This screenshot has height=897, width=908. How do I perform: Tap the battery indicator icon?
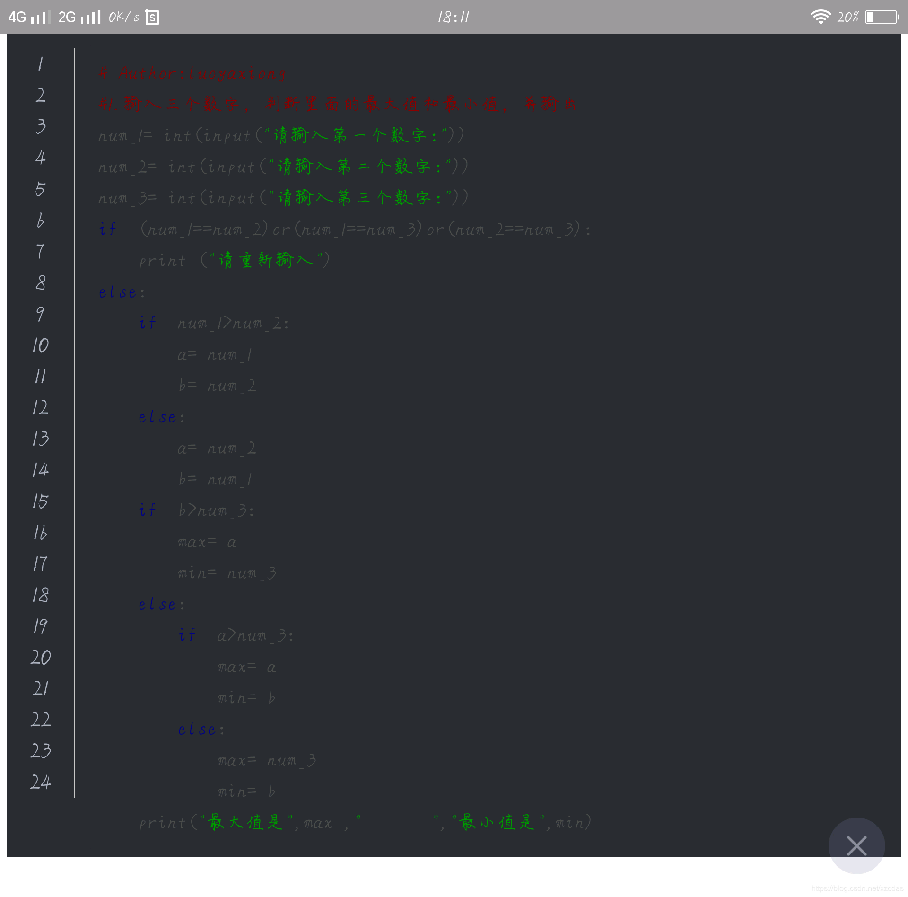coord(882,17)
